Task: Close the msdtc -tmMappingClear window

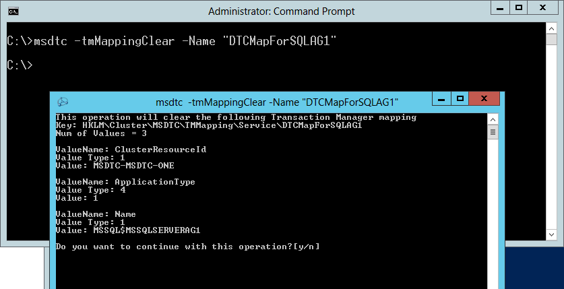Action: point(484,98)
